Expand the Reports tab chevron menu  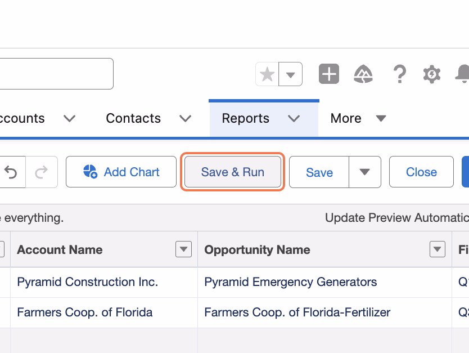[x=294, y=119]
